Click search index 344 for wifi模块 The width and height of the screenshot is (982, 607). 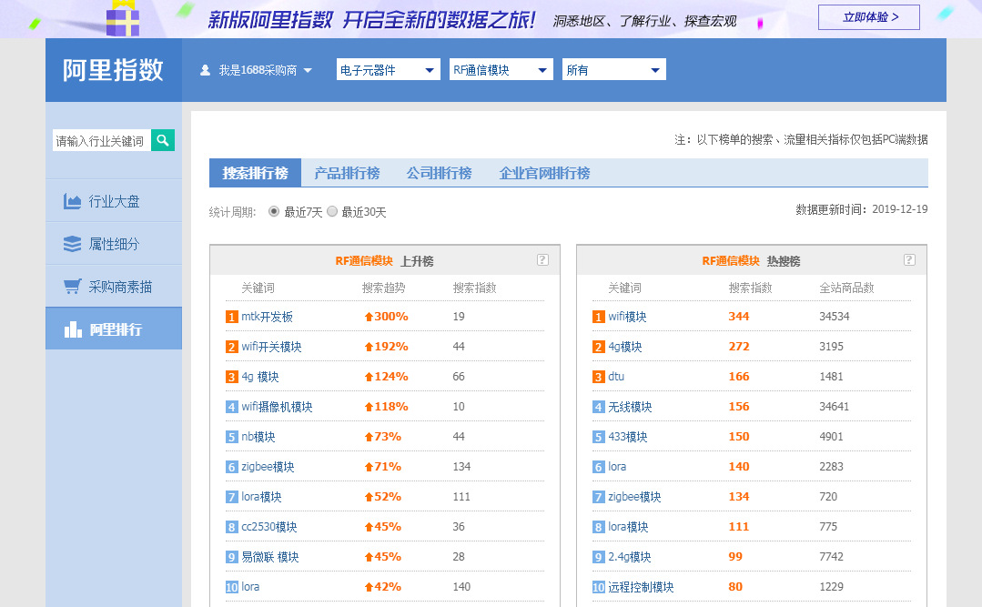[x=739, y=317]
